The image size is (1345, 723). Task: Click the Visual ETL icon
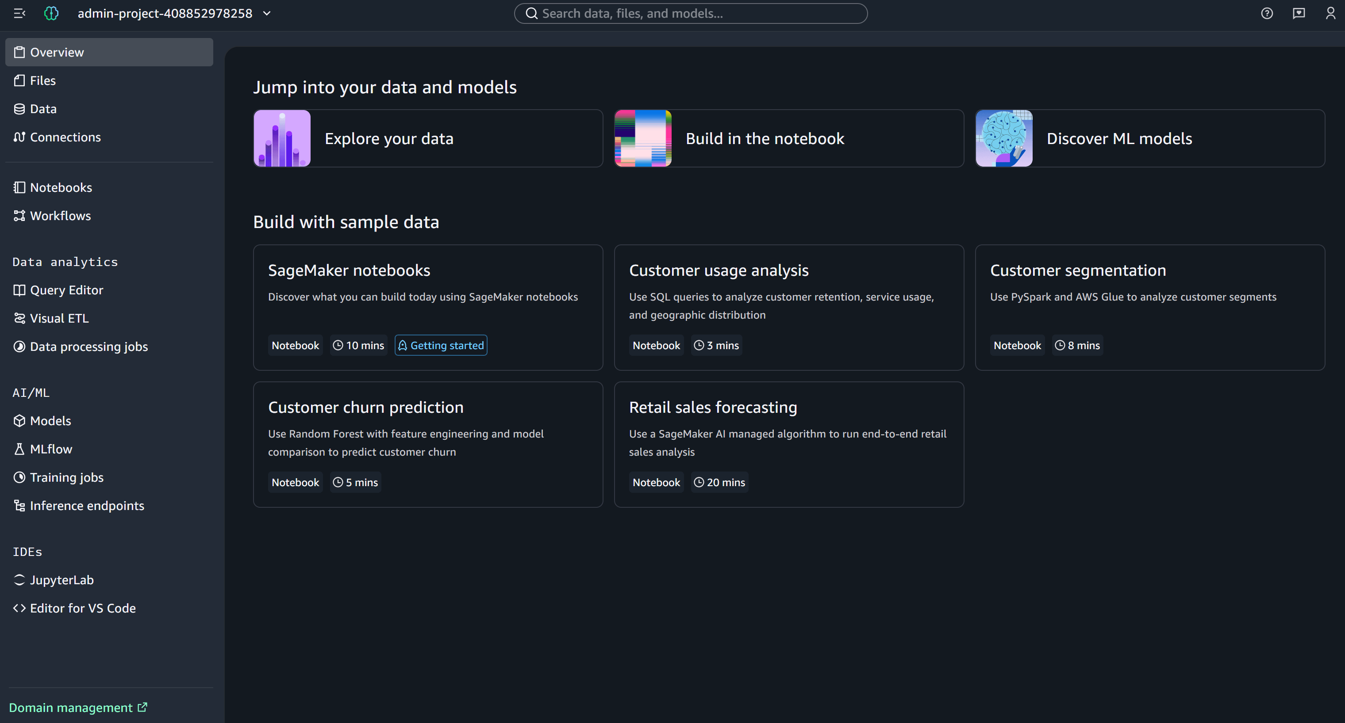pyautogui.click(x=19, y=318)
